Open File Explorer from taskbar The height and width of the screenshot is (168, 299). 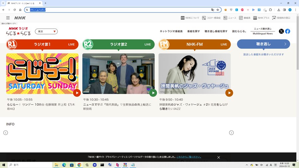click(56, 165)
